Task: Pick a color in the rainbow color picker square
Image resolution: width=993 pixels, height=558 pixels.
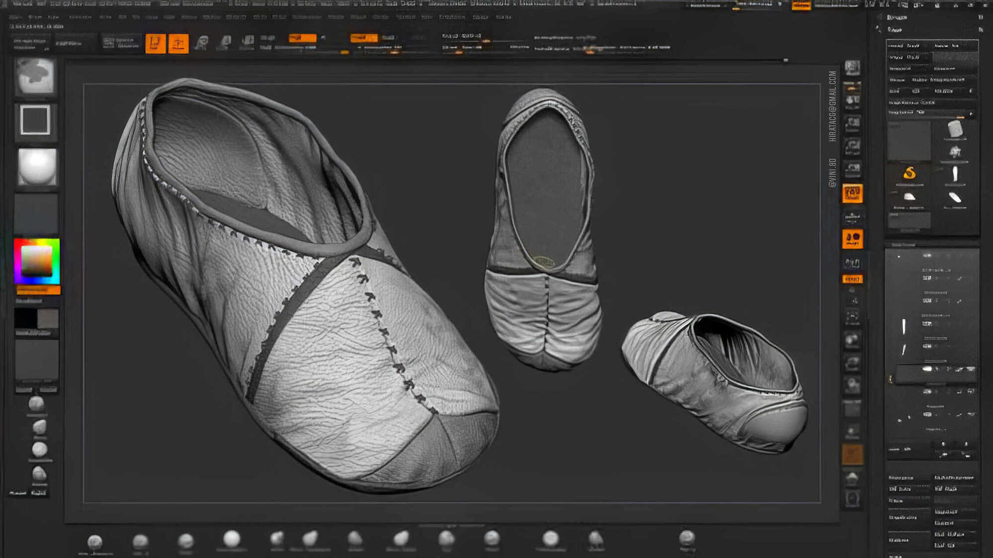Action: click(37, 260)
